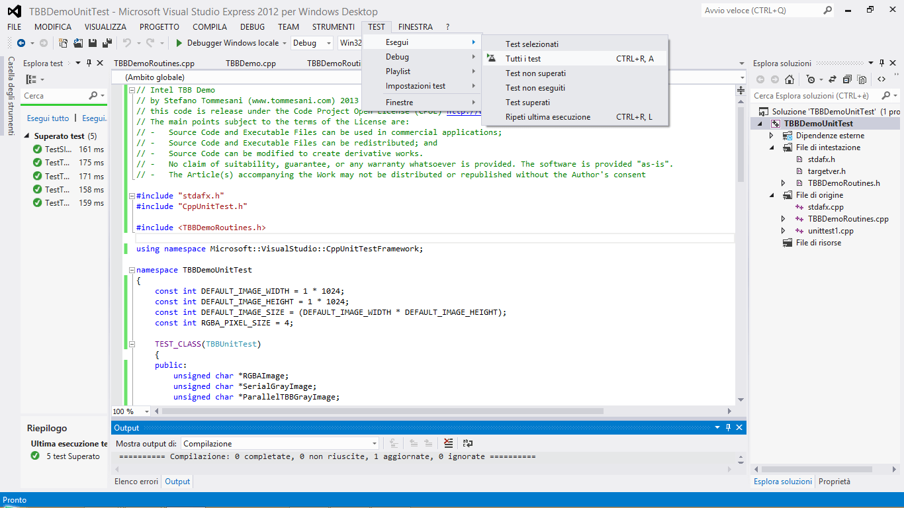Click the navigate backward toolbar icon

pos(21,43)
